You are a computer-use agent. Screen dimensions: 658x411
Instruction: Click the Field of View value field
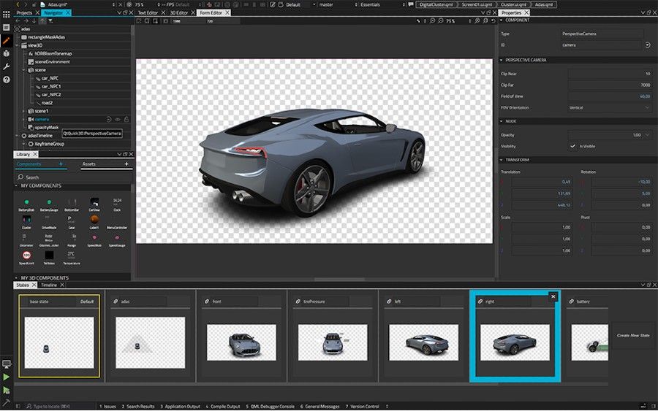tap(609, 96)
